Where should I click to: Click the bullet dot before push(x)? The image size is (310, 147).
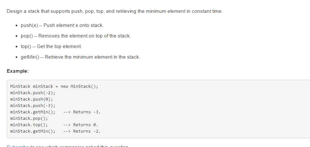pyautogui.click(x=17, y=26)
